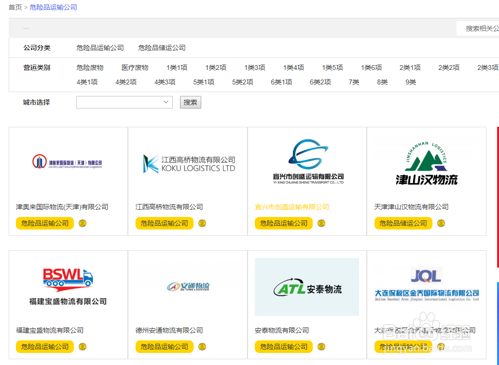Screen dimensions: 499x365
Task: Click 危险品运输公司 tag under 福建宝盛物流
Action: tap(45, 347)
